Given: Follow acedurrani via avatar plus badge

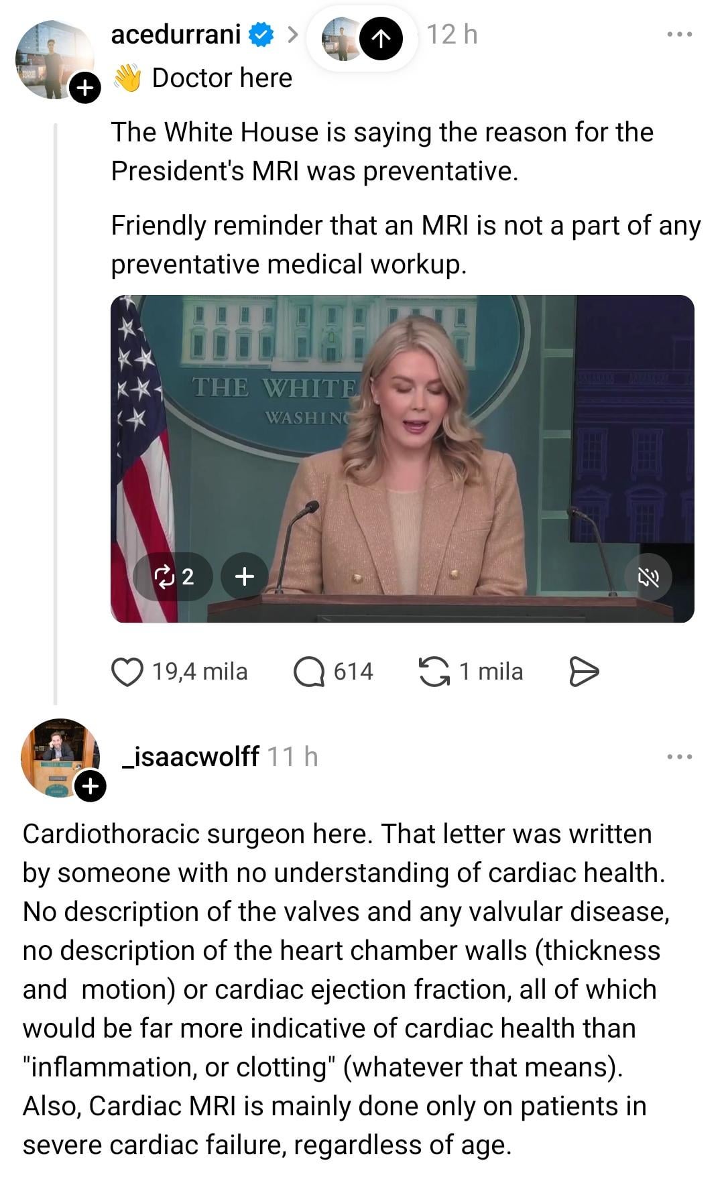Looking at the screenshot, I should coord(84,88).
